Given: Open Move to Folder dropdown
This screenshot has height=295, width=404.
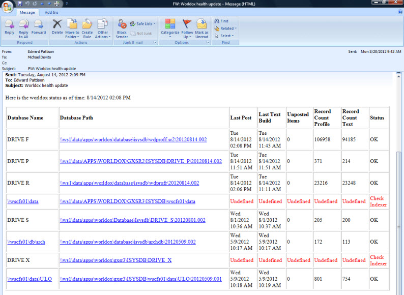Looking at the screenshot, I should pyautogui.click(x=72, y=28).
